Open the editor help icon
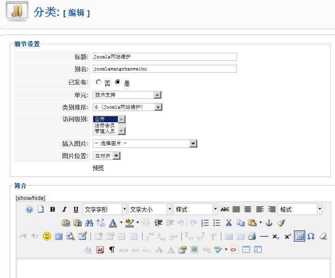This screenshot has height=278, width=335. click(x=29, y=209)
